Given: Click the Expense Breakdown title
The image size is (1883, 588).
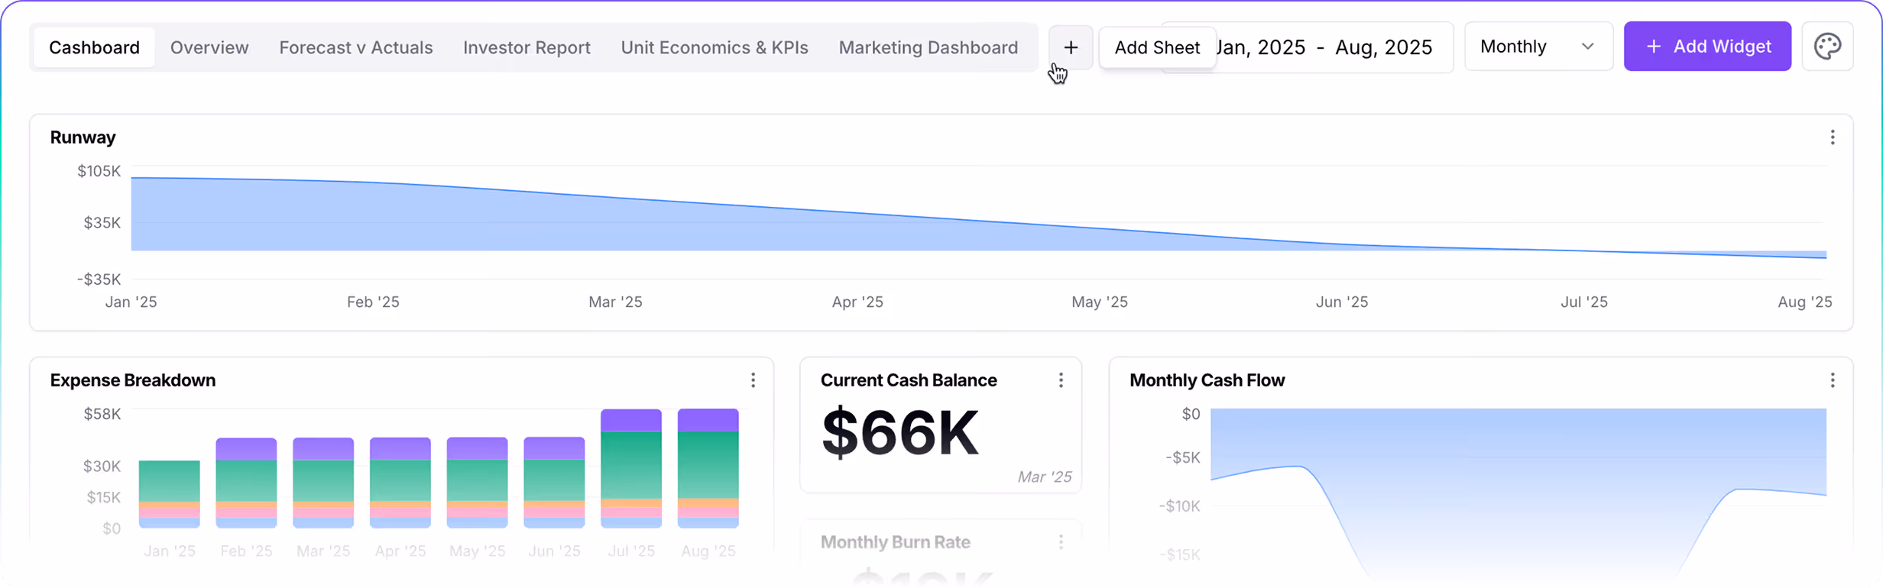Looking at the screenshot, I should coord(133,380).
